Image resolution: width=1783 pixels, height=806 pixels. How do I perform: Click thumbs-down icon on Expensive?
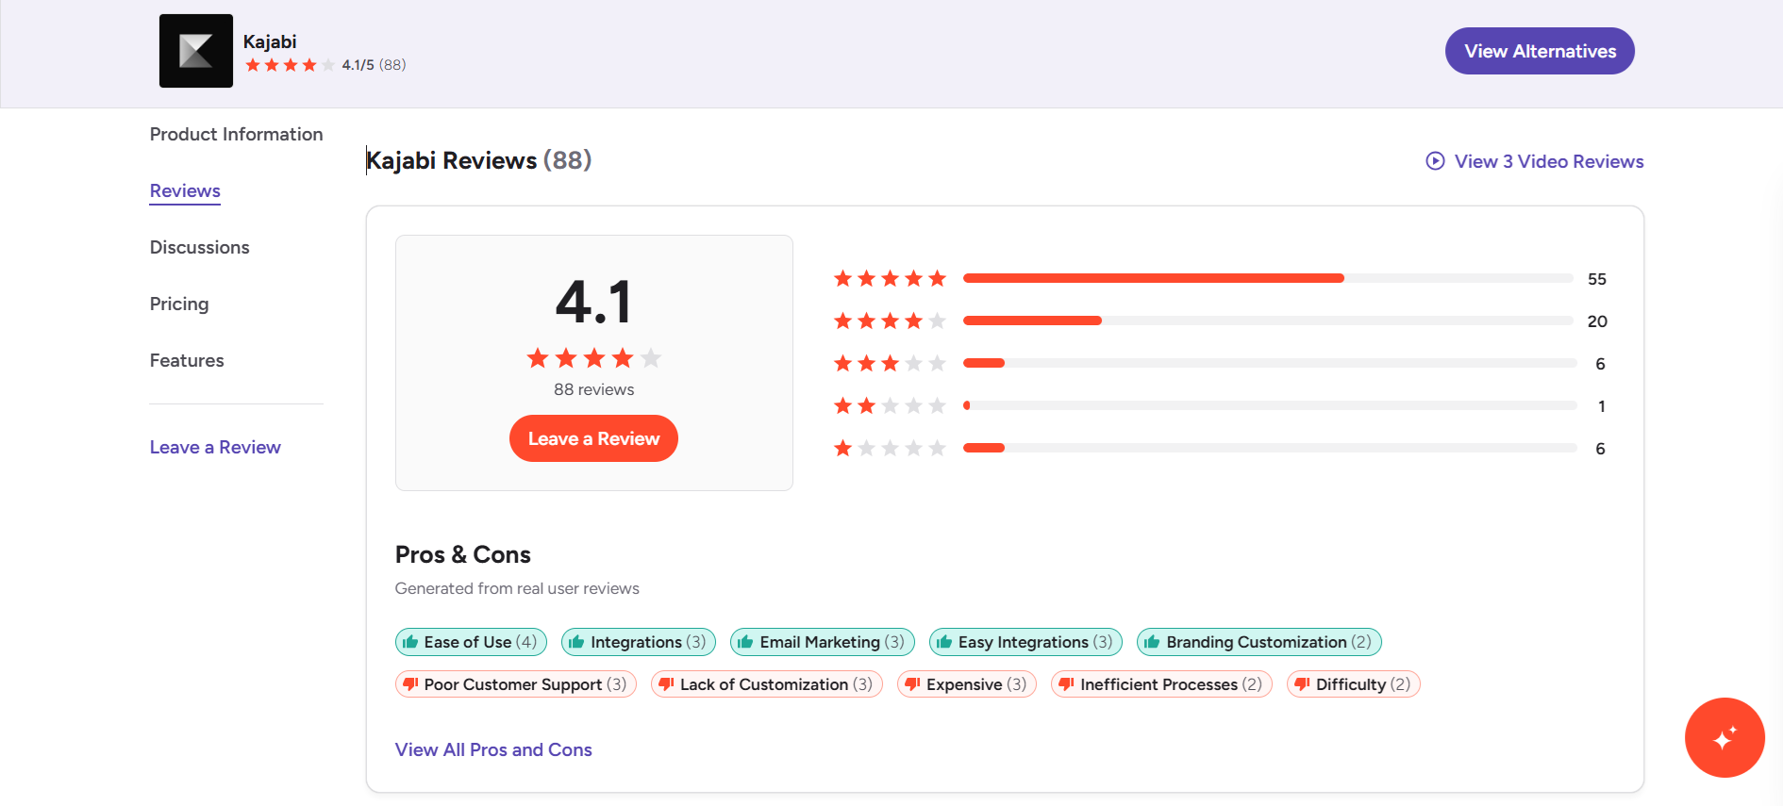[x=912, y=684]
